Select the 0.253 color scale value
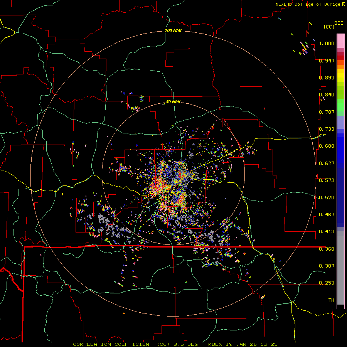The height and width of the screenshot is (347, 347). pyautogui.click(x=327, y=283)
